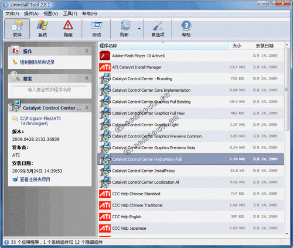Click Catalyst Control Center Core Implementation icon
The image size is (293, 248).
[x=105, y=90]
